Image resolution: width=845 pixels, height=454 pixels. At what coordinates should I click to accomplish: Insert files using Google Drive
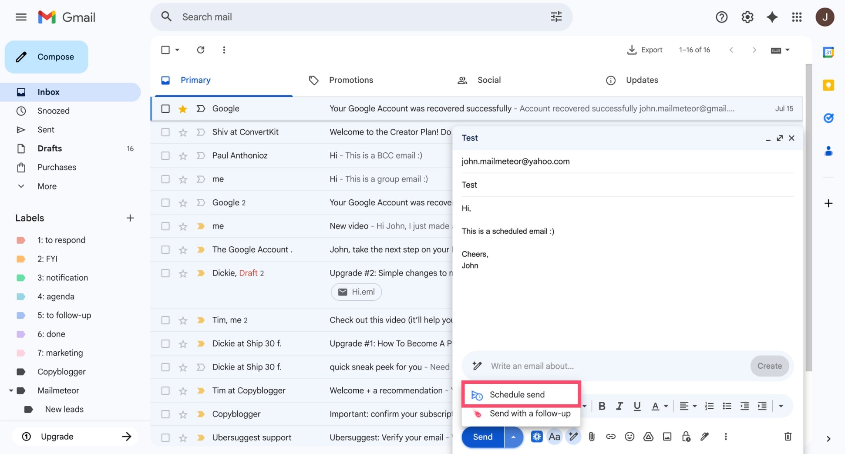coord(648,437)
